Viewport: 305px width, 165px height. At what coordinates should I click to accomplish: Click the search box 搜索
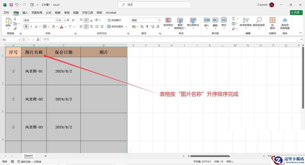click(x=154, y=5)
